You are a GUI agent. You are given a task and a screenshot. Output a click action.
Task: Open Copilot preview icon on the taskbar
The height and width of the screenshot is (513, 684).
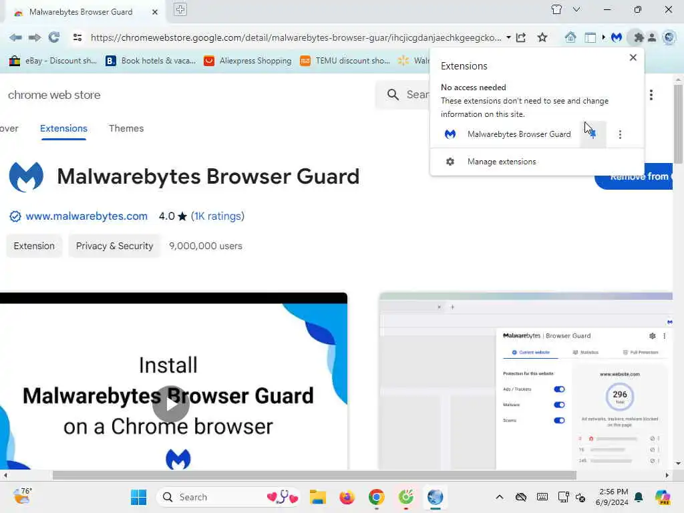663,497
